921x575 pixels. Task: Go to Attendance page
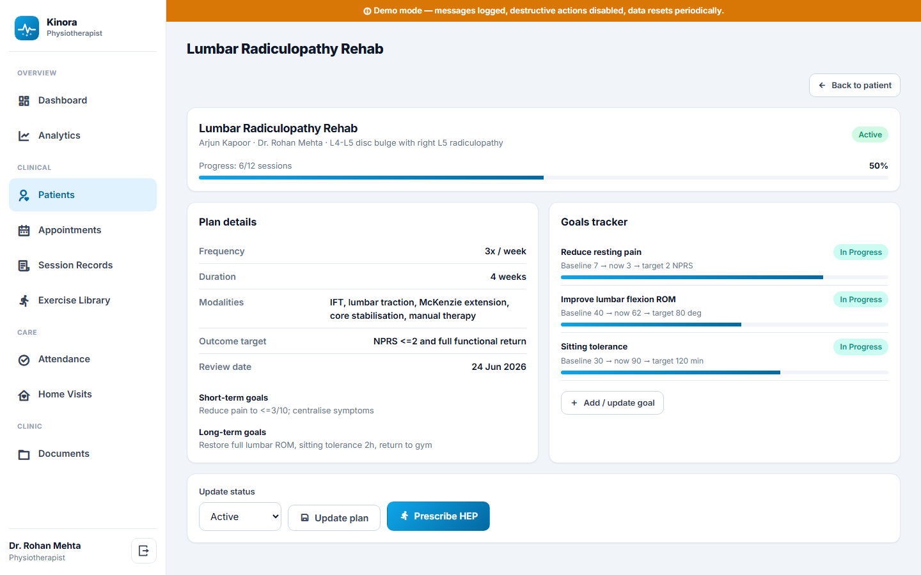point(83,359)
